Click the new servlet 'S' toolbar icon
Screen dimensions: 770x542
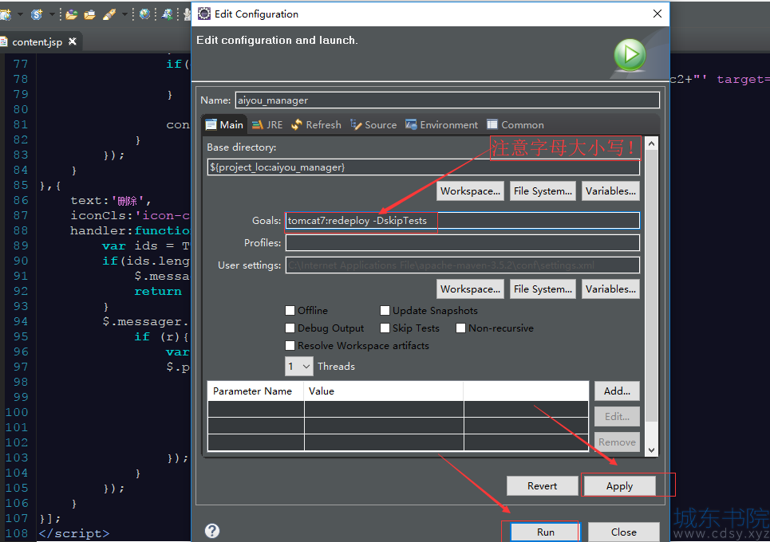pos(37,14)
